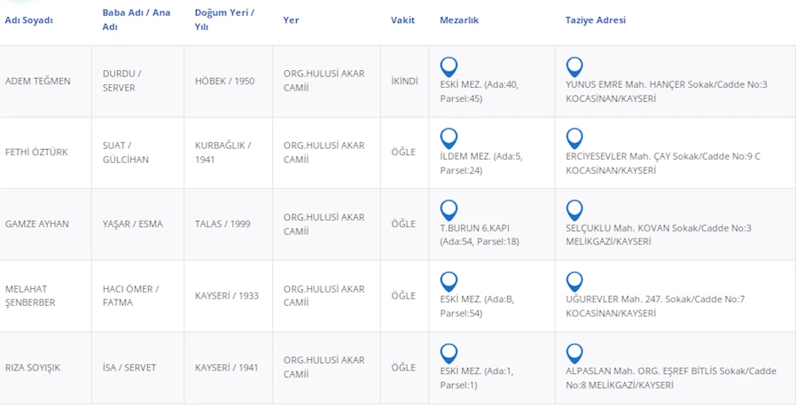The width and height of the screenshot is (796, 406).
Task: Click location pin for Uğurevler Mah. address
Action: coord(574,282)
